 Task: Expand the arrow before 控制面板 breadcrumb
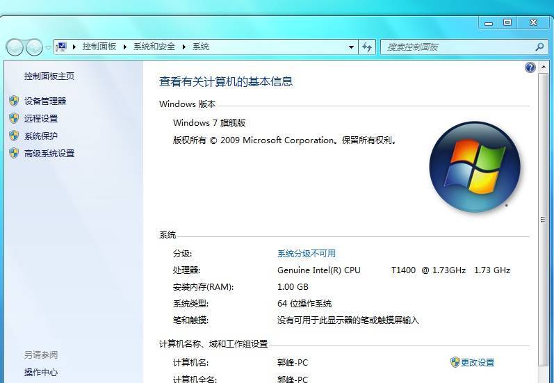74,47
